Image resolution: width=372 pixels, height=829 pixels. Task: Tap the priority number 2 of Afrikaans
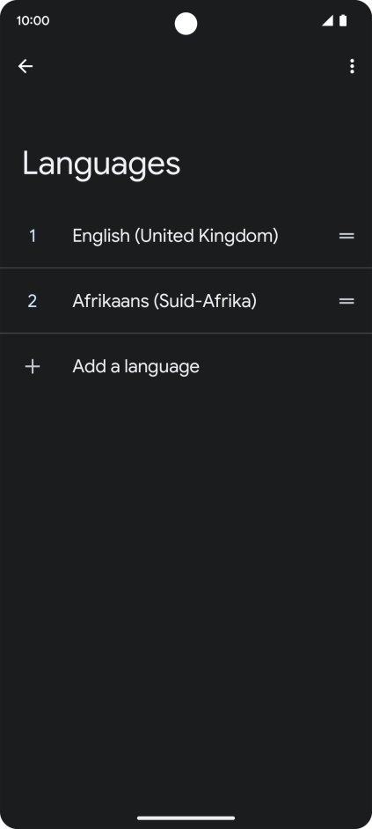click(33, 301)
